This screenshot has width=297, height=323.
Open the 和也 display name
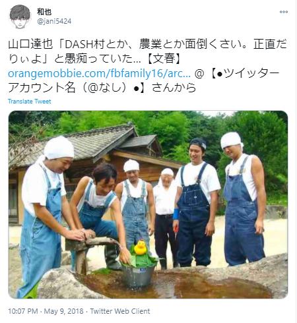[x=44, y=12]
